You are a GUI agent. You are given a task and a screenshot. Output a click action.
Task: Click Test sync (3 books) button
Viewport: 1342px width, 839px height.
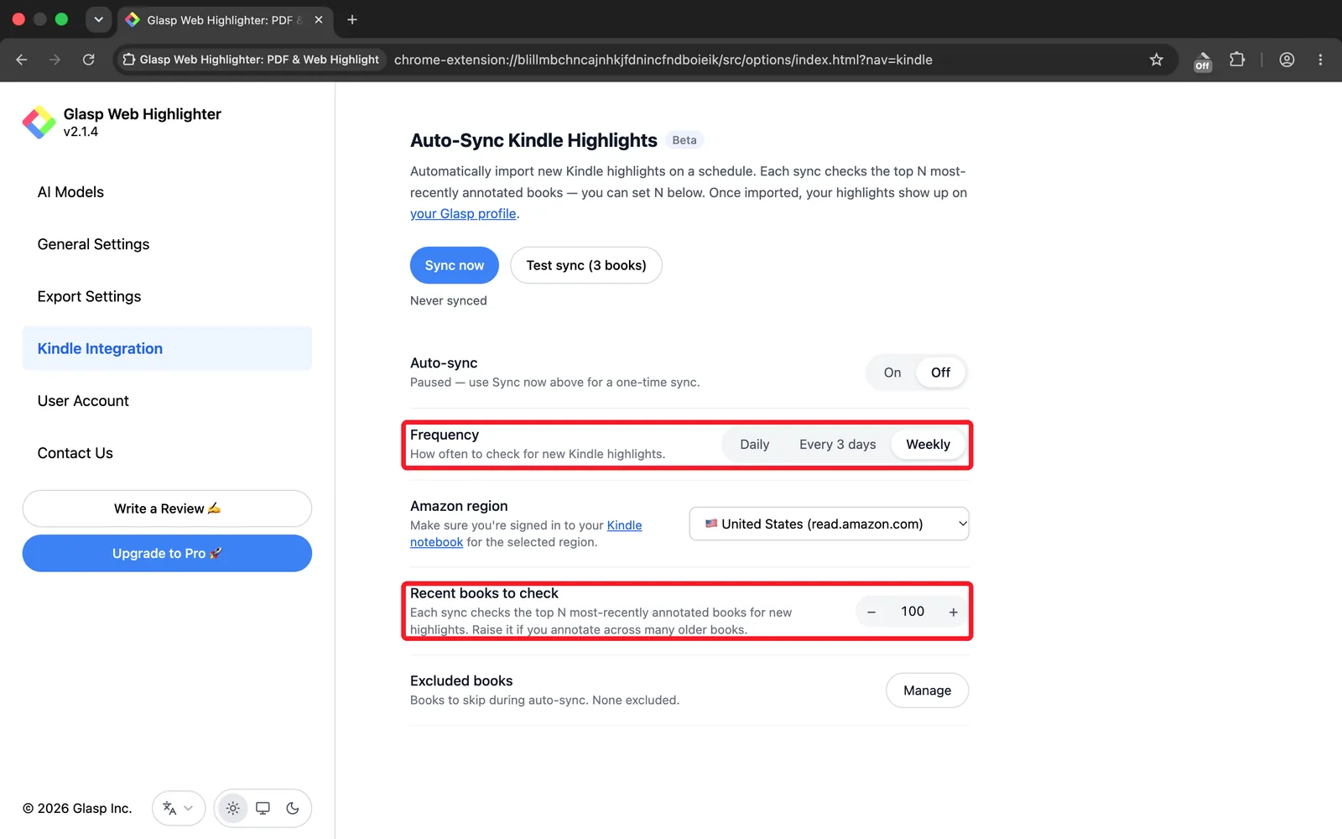coord(586,265)
